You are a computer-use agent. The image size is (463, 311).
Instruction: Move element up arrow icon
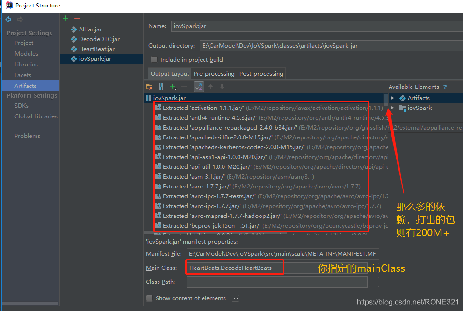point(210,87)
